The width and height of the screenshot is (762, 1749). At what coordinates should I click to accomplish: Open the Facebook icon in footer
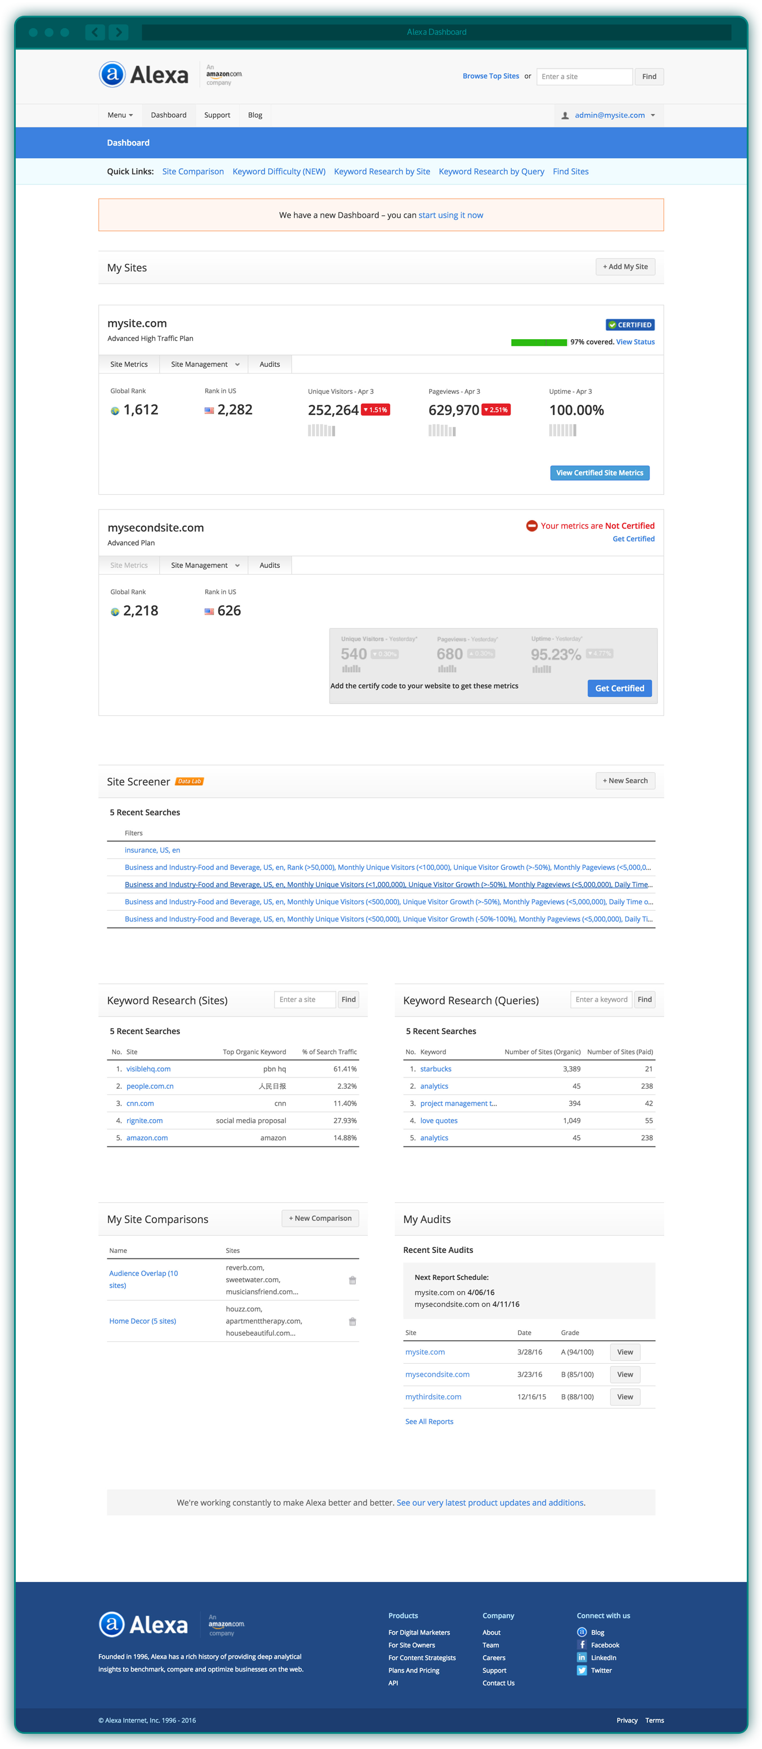[582, 1644]
